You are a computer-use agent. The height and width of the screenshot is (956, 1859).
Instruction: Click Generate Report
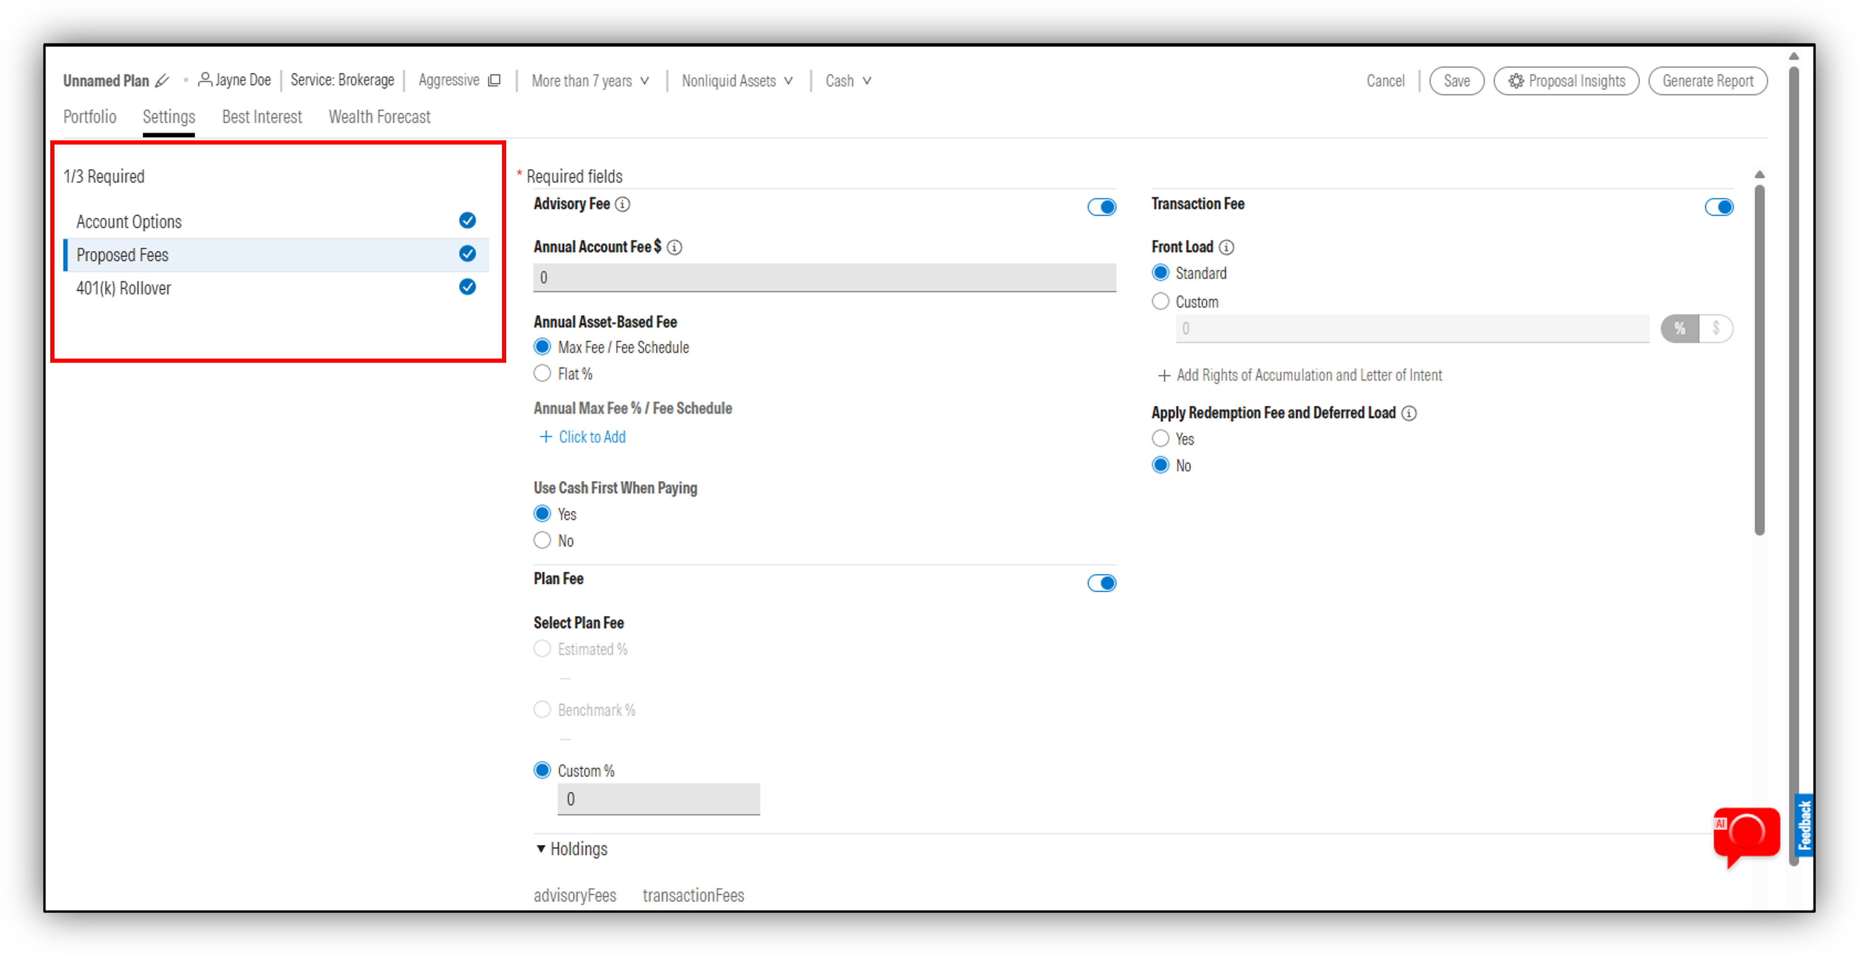[x=1708, y=81]
